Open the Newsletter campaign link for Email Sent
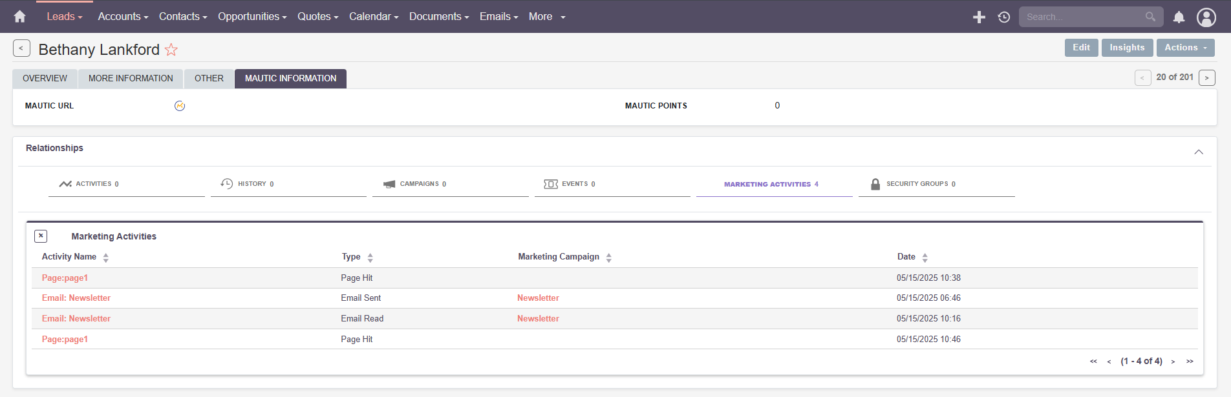Image resolution: width=1231 pixels, height=397 pixels. pos(538,298)
